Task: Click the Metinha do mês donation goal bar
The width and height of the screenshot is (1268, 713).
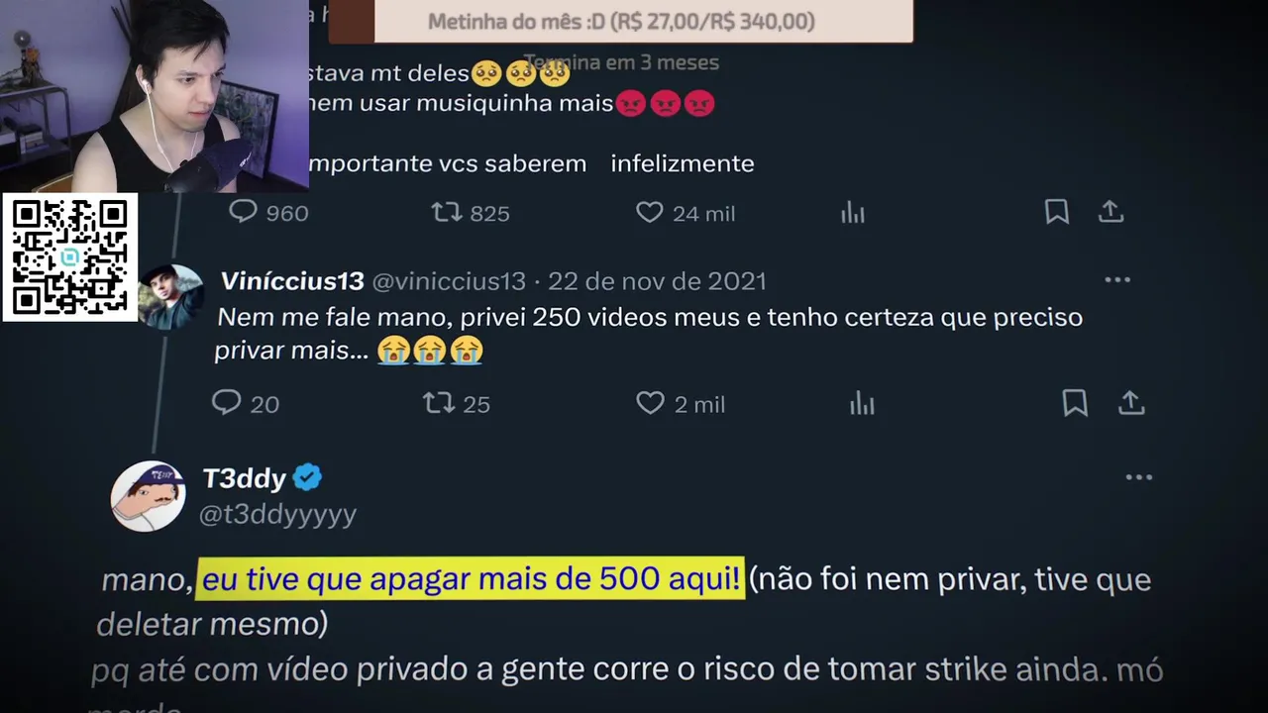Action: 621,21
